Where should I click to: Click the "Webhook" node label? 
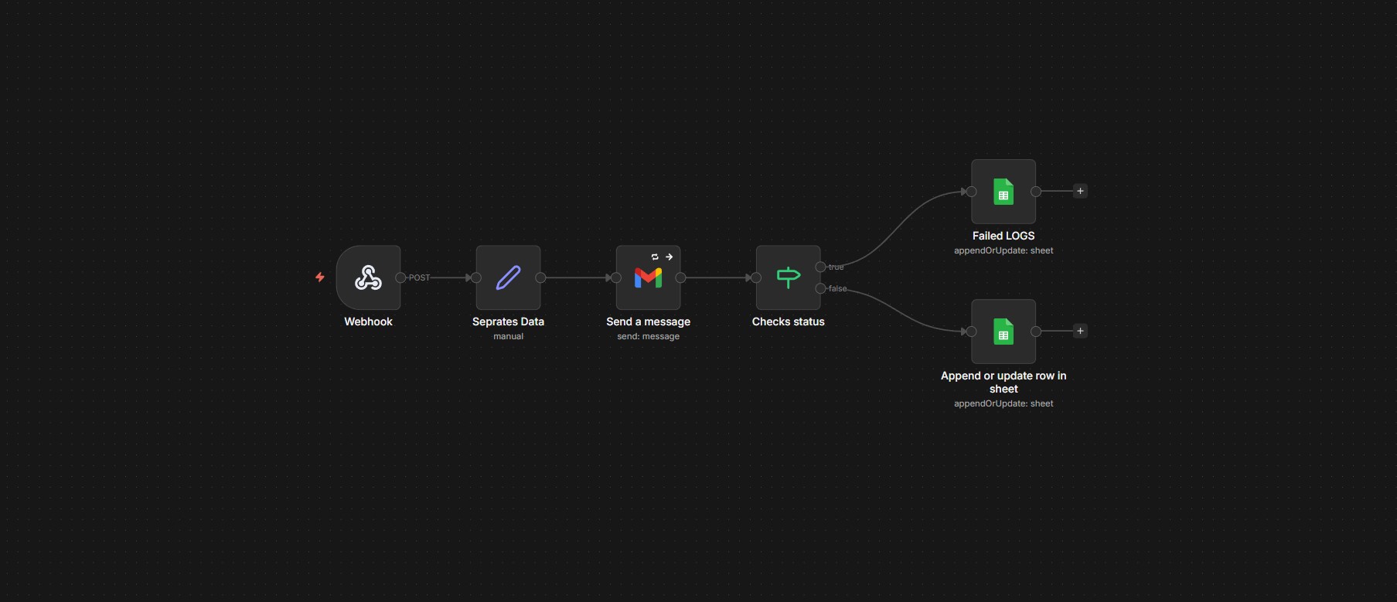click(x=368, y=321)
